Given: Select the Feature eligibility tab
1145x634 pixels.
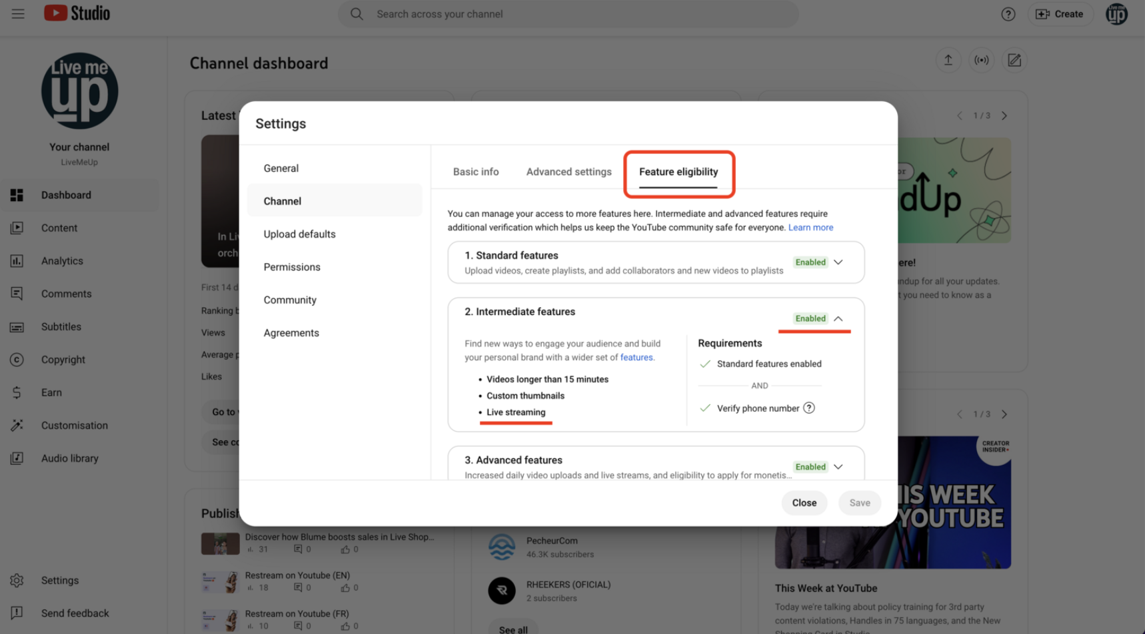Looking at the screenshot, I should [x=678, y=172].
